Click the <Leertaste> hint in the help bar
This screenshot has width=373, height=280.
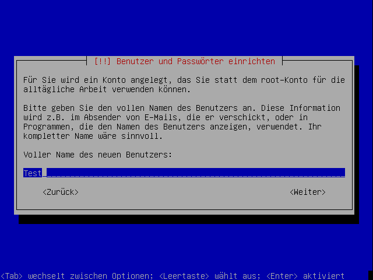pos(184,276)
